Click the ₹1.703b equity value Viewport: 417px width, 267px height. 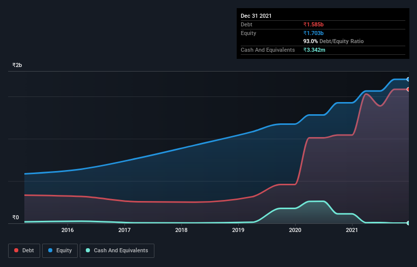(313, 33)
